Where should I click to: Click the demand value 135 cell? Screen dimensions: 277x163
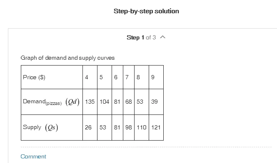click(90, 102)
